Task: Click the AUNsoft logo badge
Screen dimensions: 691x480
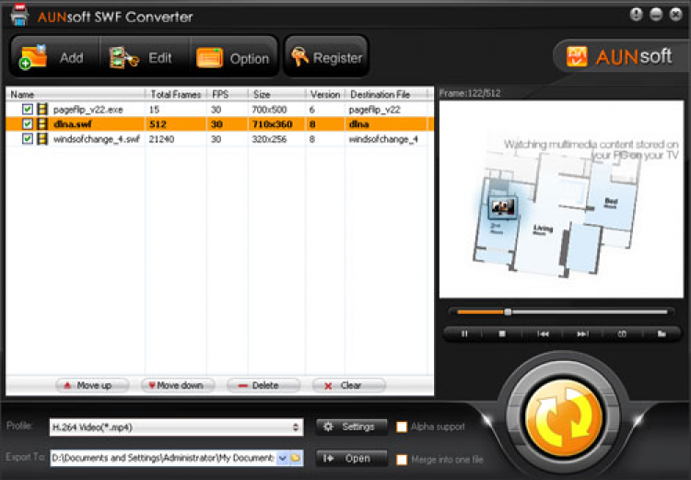Action: tap(619, 56)
